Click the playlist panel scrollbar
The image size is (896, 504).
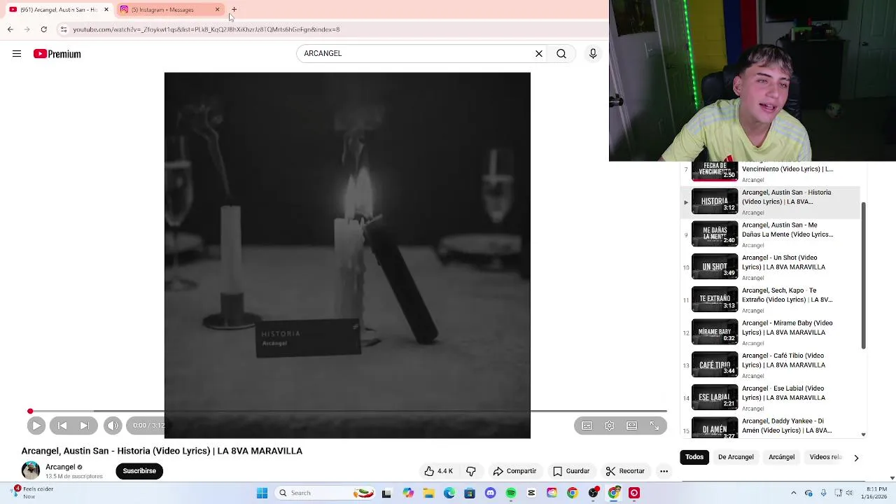click(864, 276)
